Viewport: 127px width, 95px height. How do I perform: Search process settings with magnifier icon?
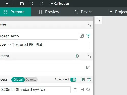[88, 90]
